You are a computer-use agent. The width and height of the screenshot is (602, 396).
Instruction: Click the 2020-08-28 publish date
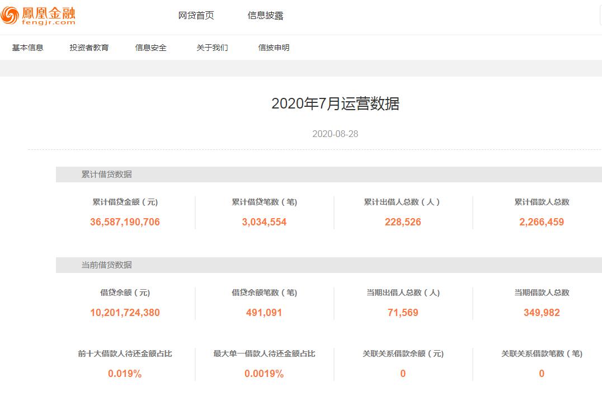(x=335, y=134)
